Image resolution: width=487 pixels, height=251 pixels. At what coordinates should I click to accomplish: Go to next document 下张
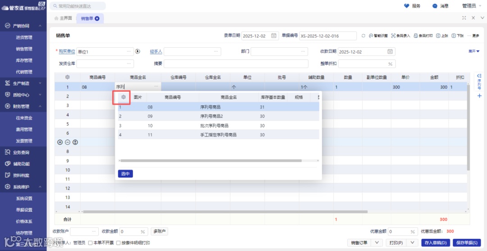[458, 36]
